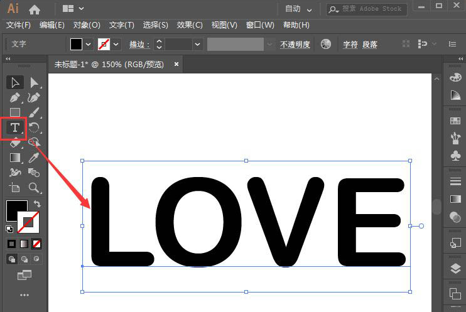
Task: Enable Draw Normal mode
Action: point(11,259)
